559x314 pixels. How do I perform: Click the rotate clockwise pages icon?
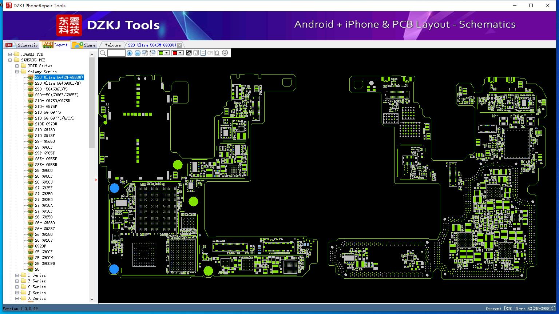145,53
